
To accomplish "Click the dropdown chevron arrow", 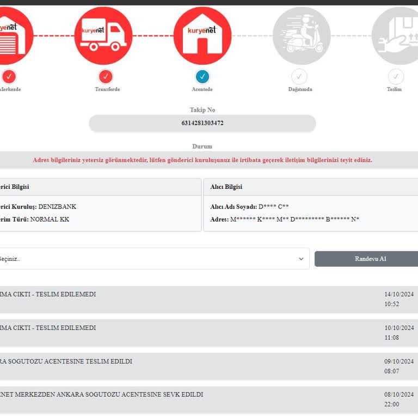I will pyautogui.click(x=301, y=259).
